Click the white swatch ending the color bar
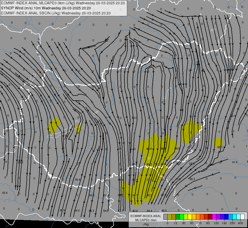Screen dimensions: 248x228 pyautogui.click(x=243, y=217)
